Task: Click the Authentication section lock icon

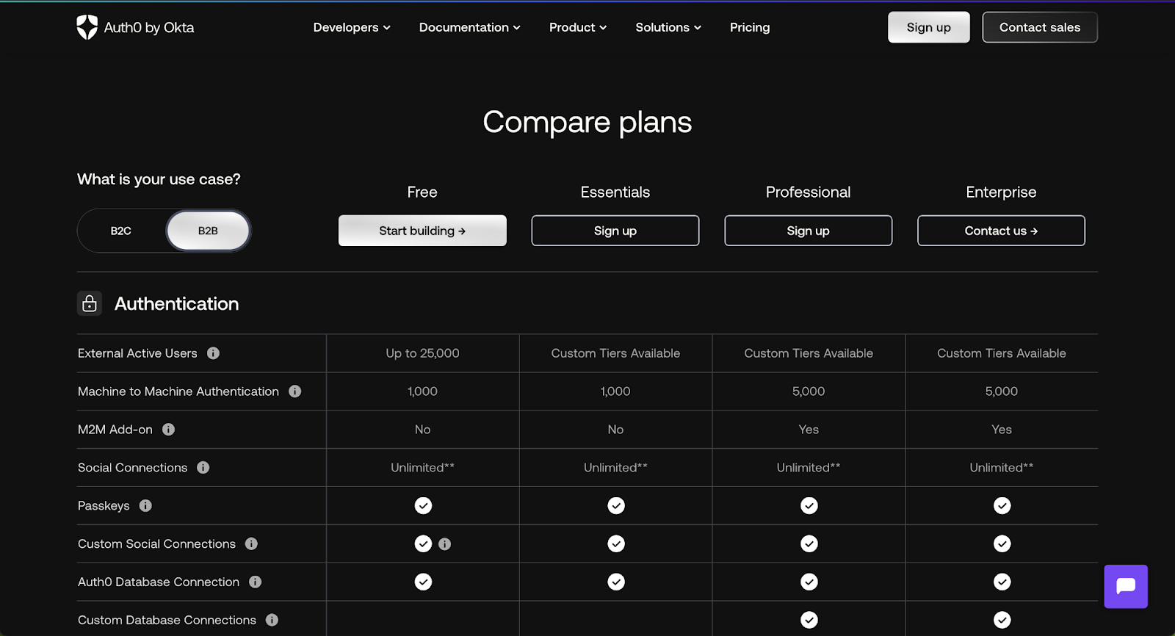Action: pyautogui.click(x=90, y=303)
